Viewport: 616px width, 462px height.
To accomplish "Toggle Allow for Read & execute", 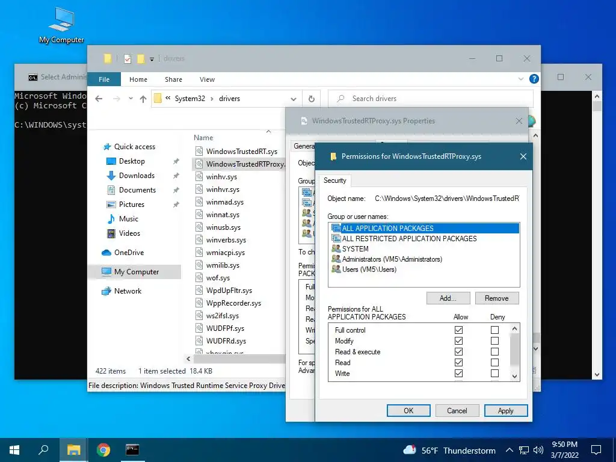I will pyautogui.click(x=458, y=351).
